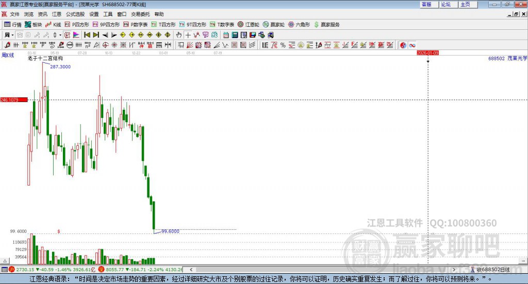The height and width of the screenshot is (284, 528).
Task: Open the 工具 menu
Action: click(108, 14)
